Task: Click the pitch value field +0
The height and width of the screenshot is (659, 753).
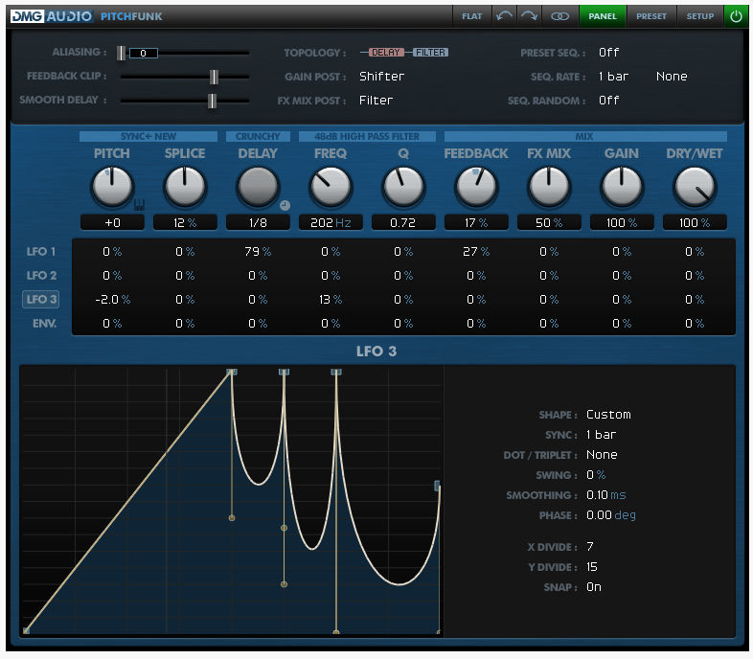Action: point(112,223)
